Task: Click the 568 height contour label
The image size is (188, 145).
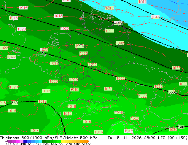Action: pos(181,127)
